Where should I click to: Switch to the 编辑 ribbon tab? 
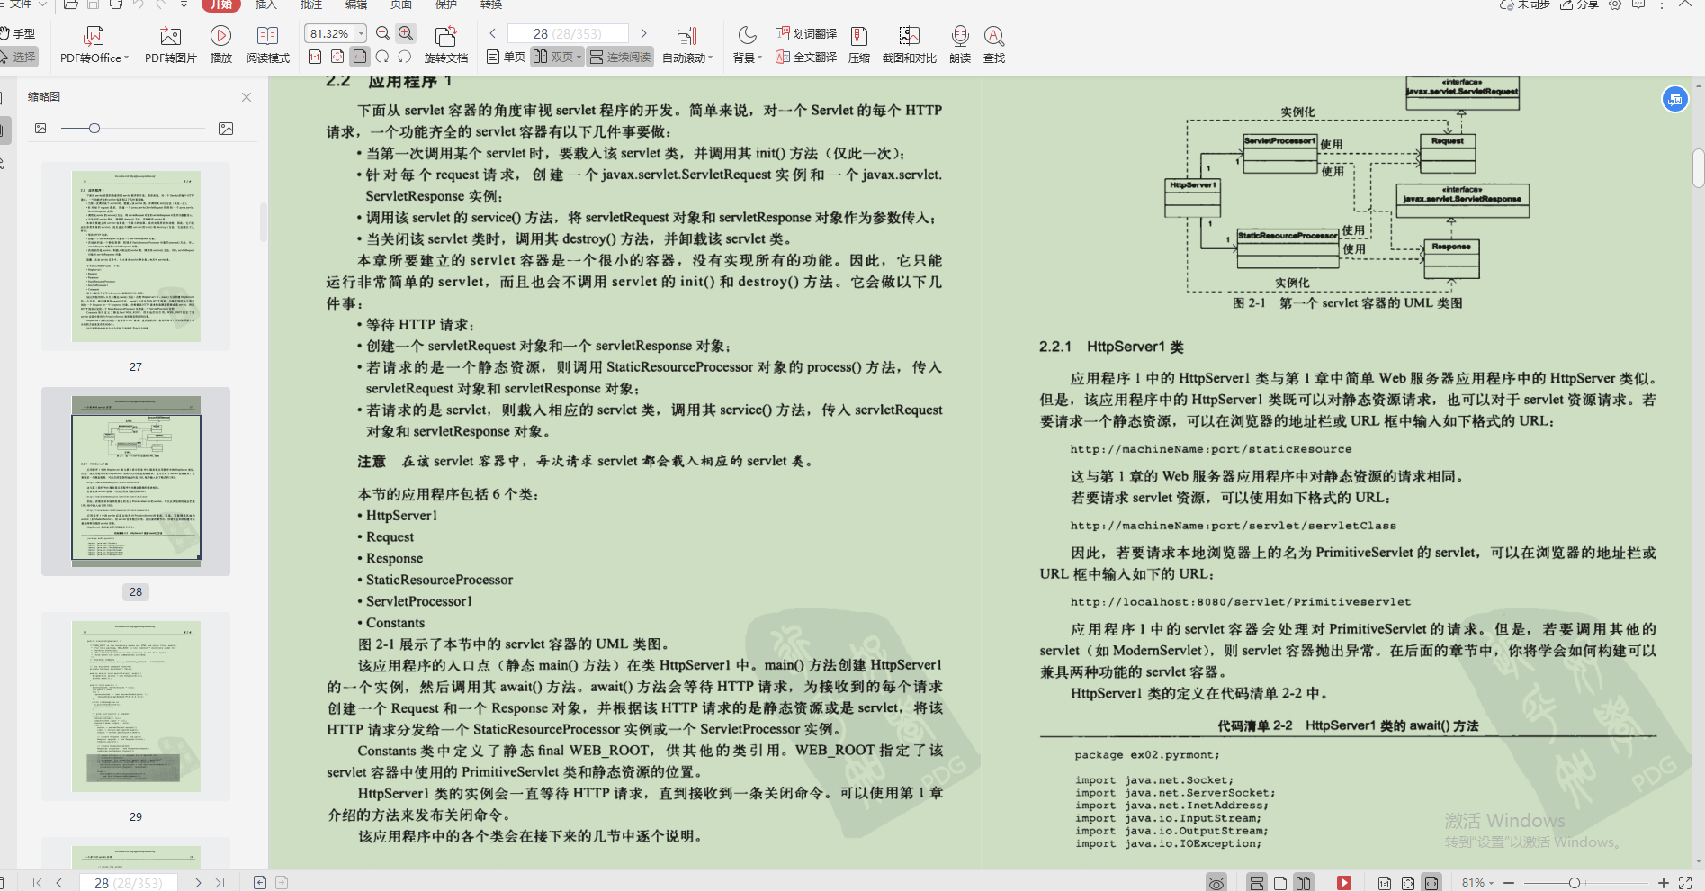[356, 4]
